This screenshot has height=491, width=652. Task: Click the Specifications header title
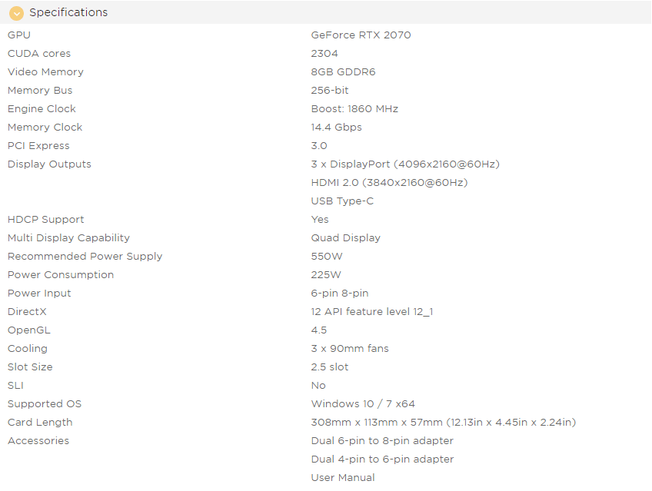click(68, 12)
